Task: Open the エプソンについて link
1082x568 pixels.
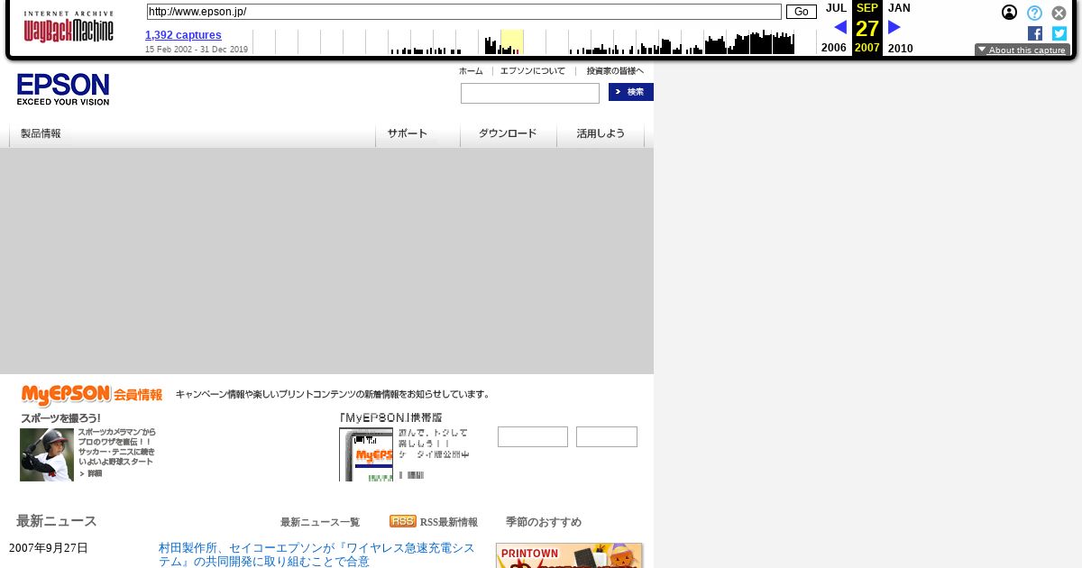Action: click(533, 70)
